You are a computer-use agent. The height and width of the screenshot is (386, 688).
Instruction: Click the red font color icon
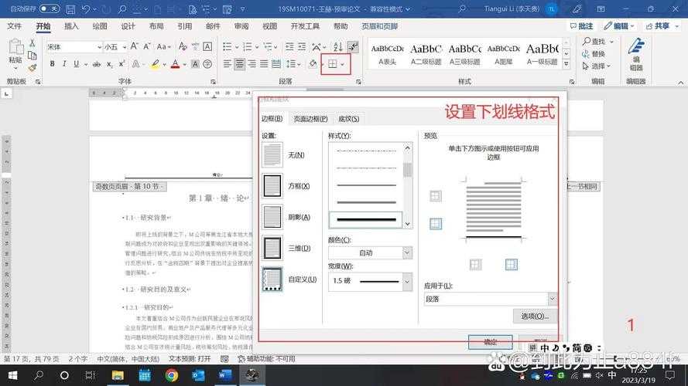point(175,64)
